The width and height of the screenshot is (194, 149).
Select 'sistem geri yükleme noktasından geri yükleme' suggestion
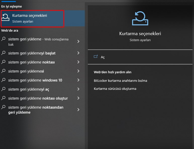click(36, 110)
